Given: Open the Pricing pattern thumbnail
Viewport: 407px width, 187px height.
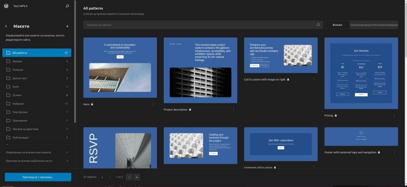Looking at the screenshot, I should point(361,73).
